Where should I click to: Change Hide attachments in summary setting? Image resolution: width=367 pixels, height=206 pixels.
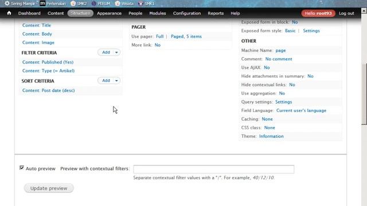coord(310,76)
